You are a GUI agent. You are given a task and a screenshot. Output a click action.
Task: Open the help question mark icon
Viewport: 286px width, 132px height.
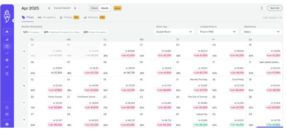pyautogui.click(x=7, y=108)
